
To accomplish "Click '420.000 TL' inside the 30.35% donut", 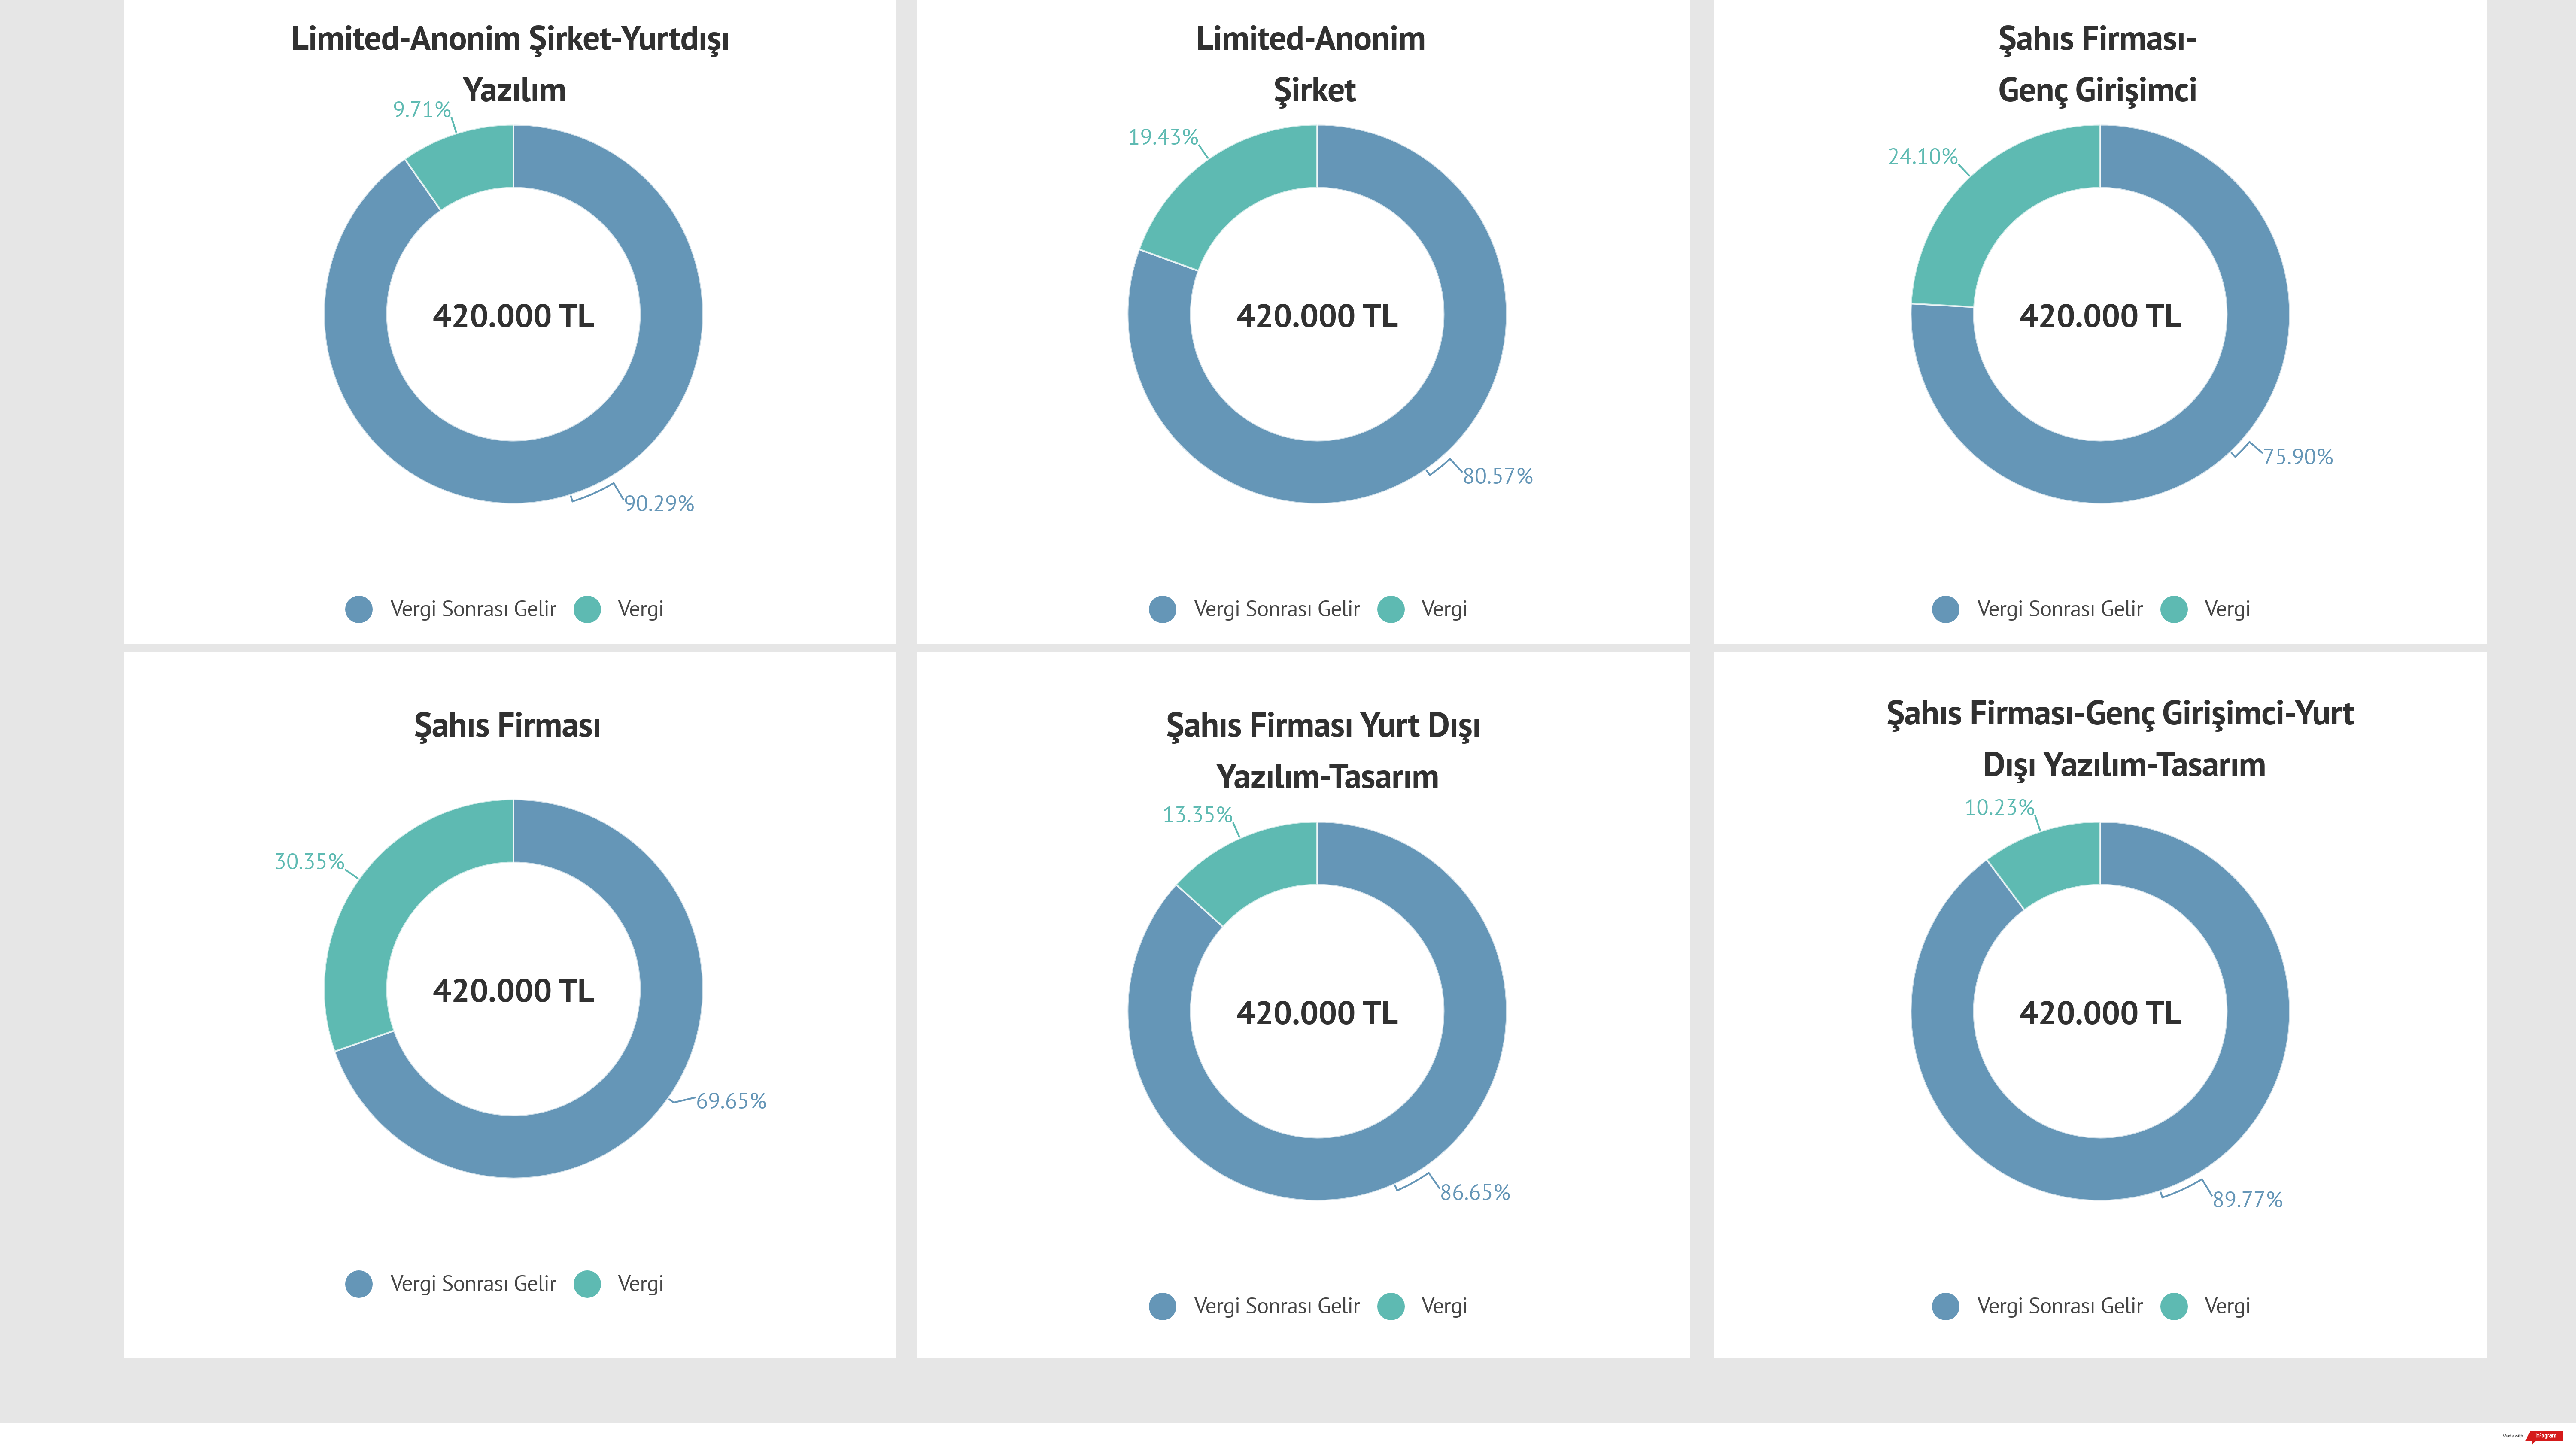I will 513,991.
